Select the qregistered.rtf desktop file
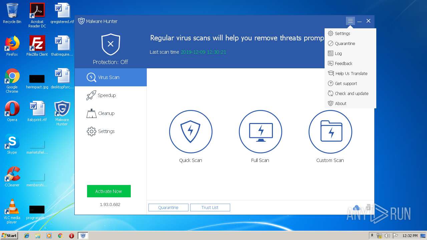 click(x=62, y=13)
